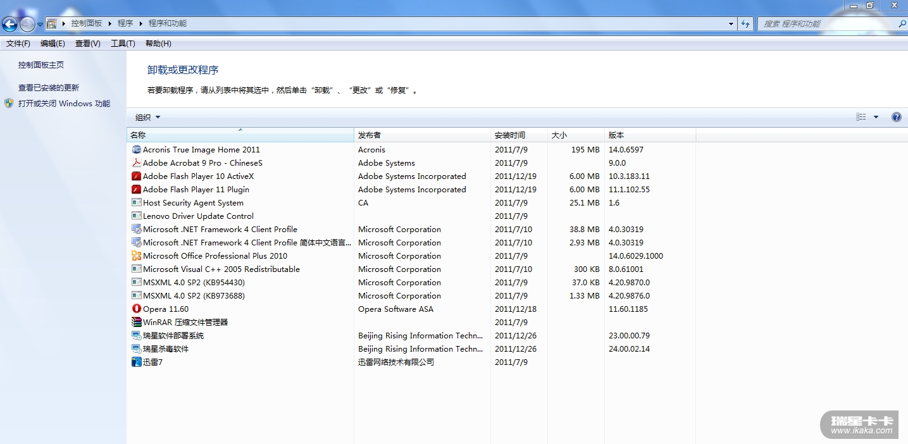Sort by the 安装时间 column header
Image resolution: width=908 pixels, height=444 pixels.
point(519,135)
